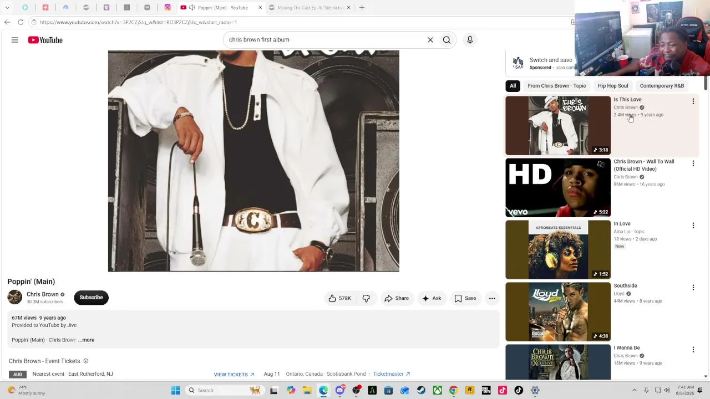710x399 pixels.
Task: Mute the tab using its speaker icon
Action: [192, 8]
